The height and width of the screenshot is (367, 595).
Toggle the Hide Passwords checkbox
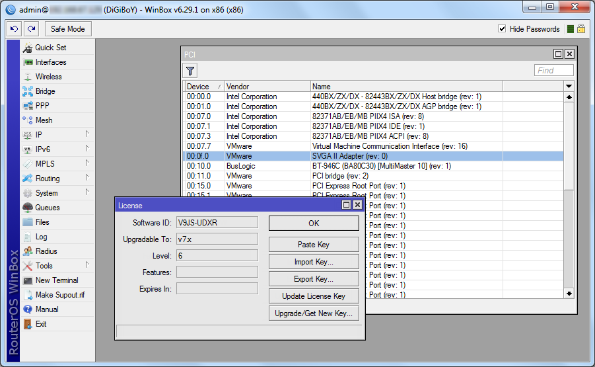[x=502, y=29]
